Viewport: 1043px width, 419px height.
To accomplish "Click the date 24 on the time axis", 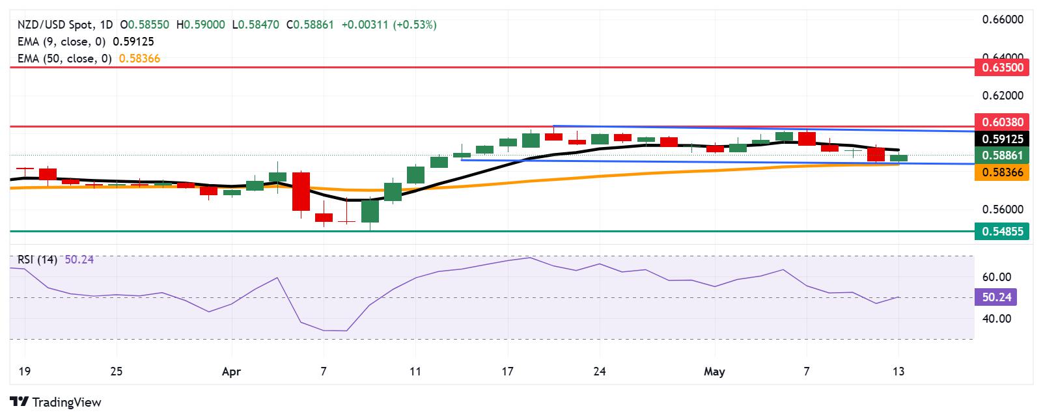I will pos(600,372).
